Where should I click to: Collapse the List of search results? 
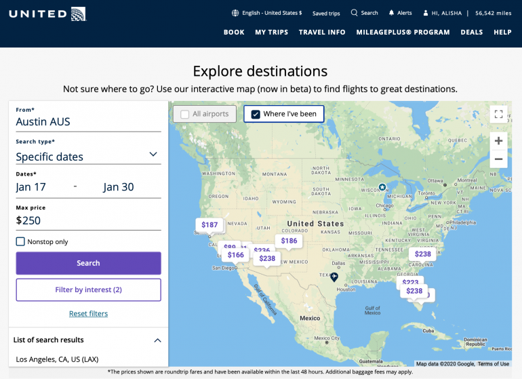point(157,340)
